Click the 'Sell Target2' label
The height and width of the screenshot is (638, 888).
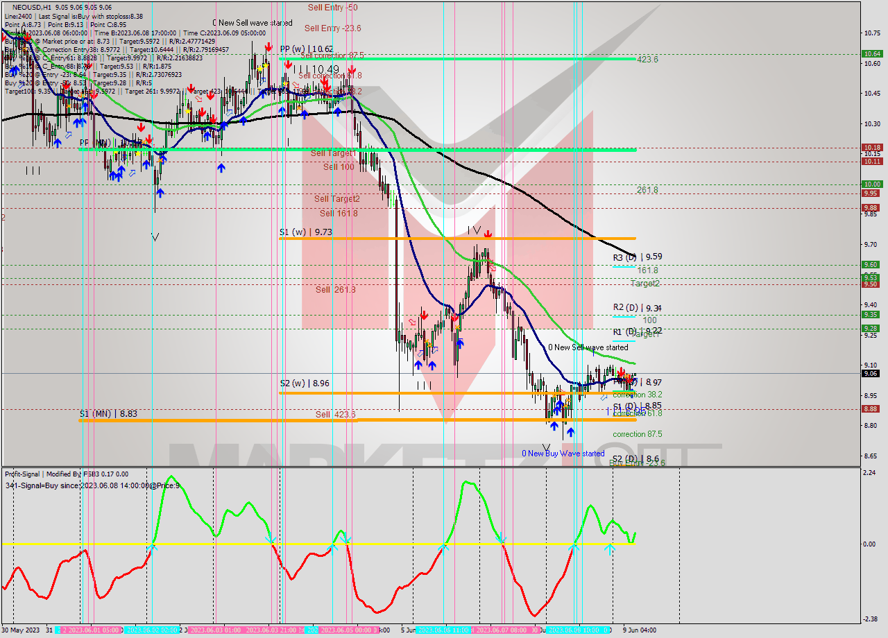point(336,199)
